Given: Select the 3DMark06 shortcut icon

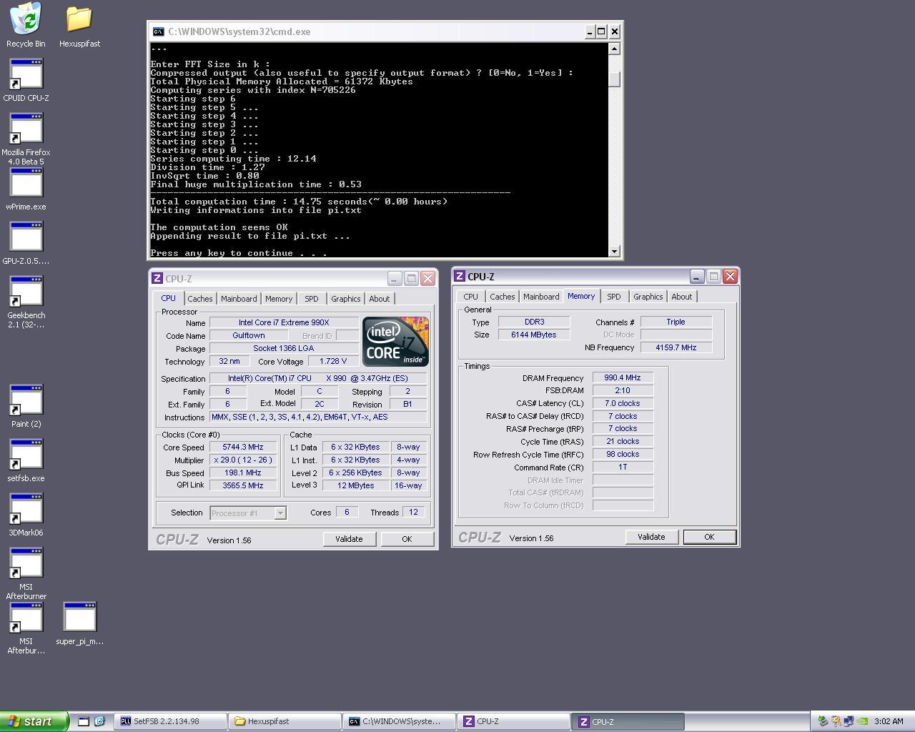Looking at the screenshot, I should click(x=26, y=508).
